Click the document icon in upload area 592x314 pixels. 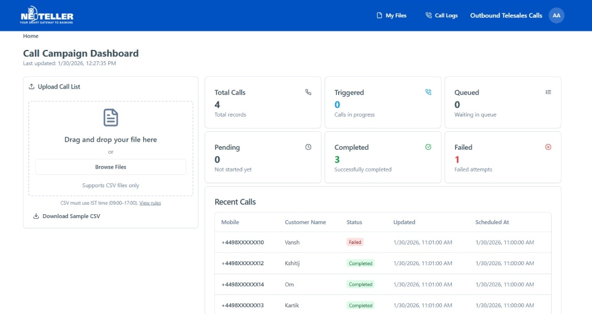[110, 118]
